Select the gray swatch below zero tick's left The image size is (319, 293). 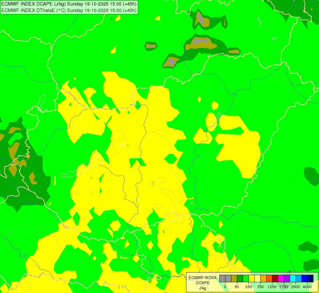tap(222, 279)
